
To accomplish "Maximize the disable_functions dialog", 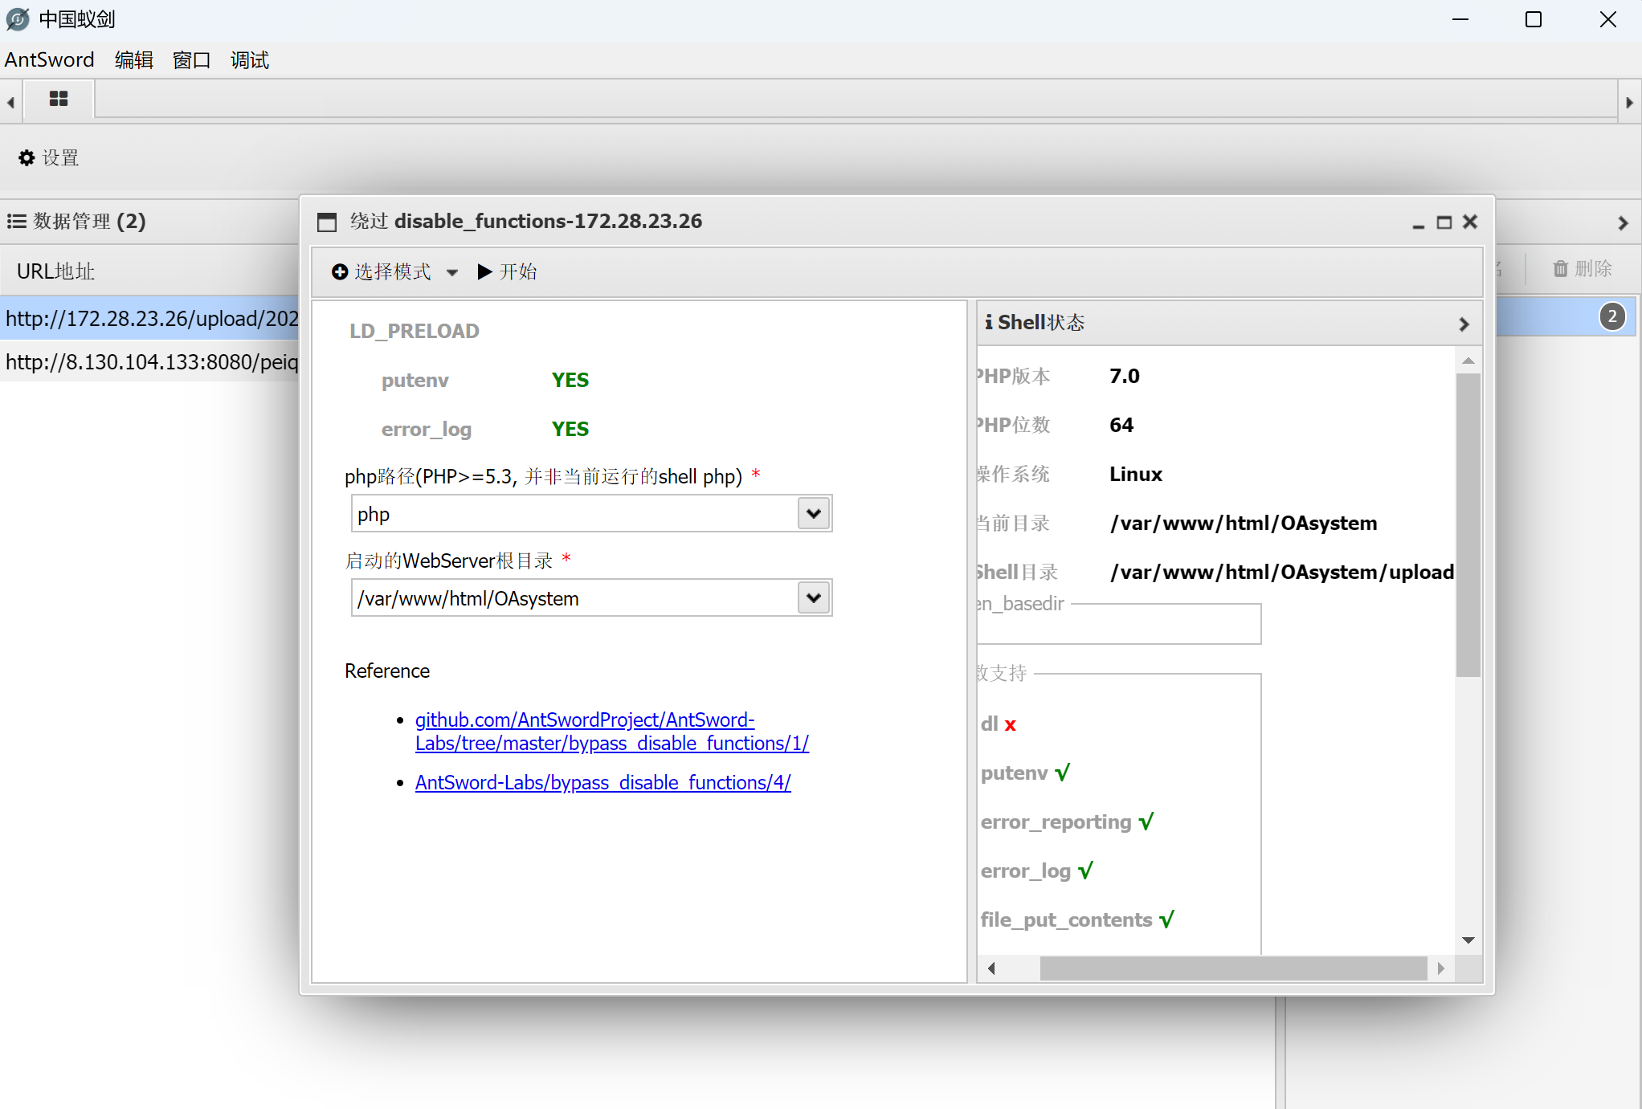I will [1444, 222].
